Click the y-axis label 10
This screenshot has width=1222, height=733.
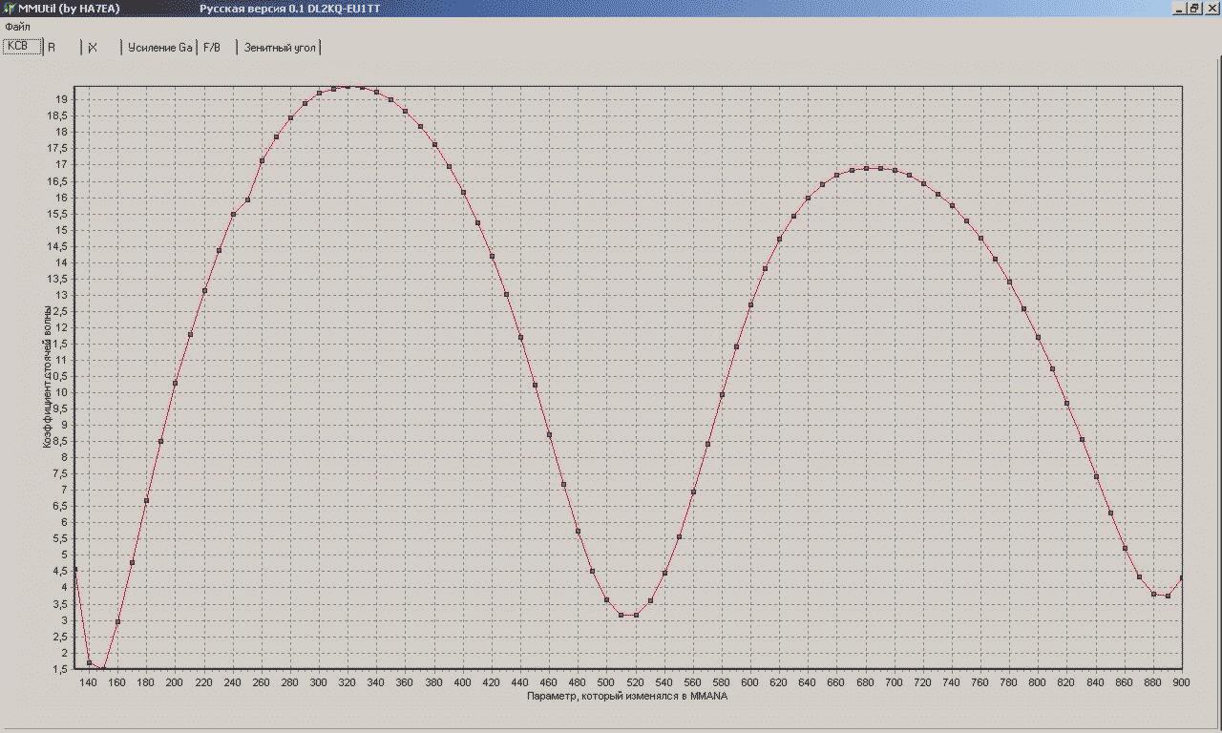60,392
